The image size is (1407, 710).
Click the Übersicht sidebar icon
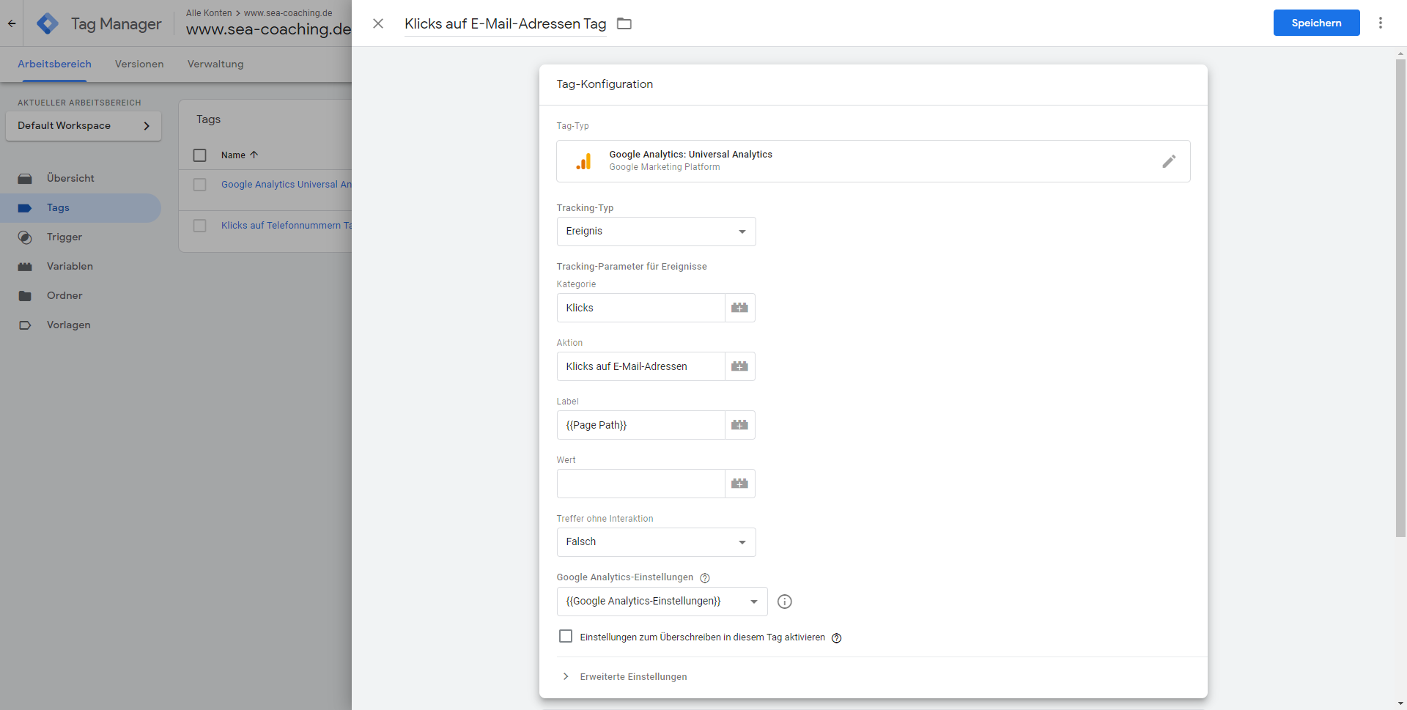[25, 178]
